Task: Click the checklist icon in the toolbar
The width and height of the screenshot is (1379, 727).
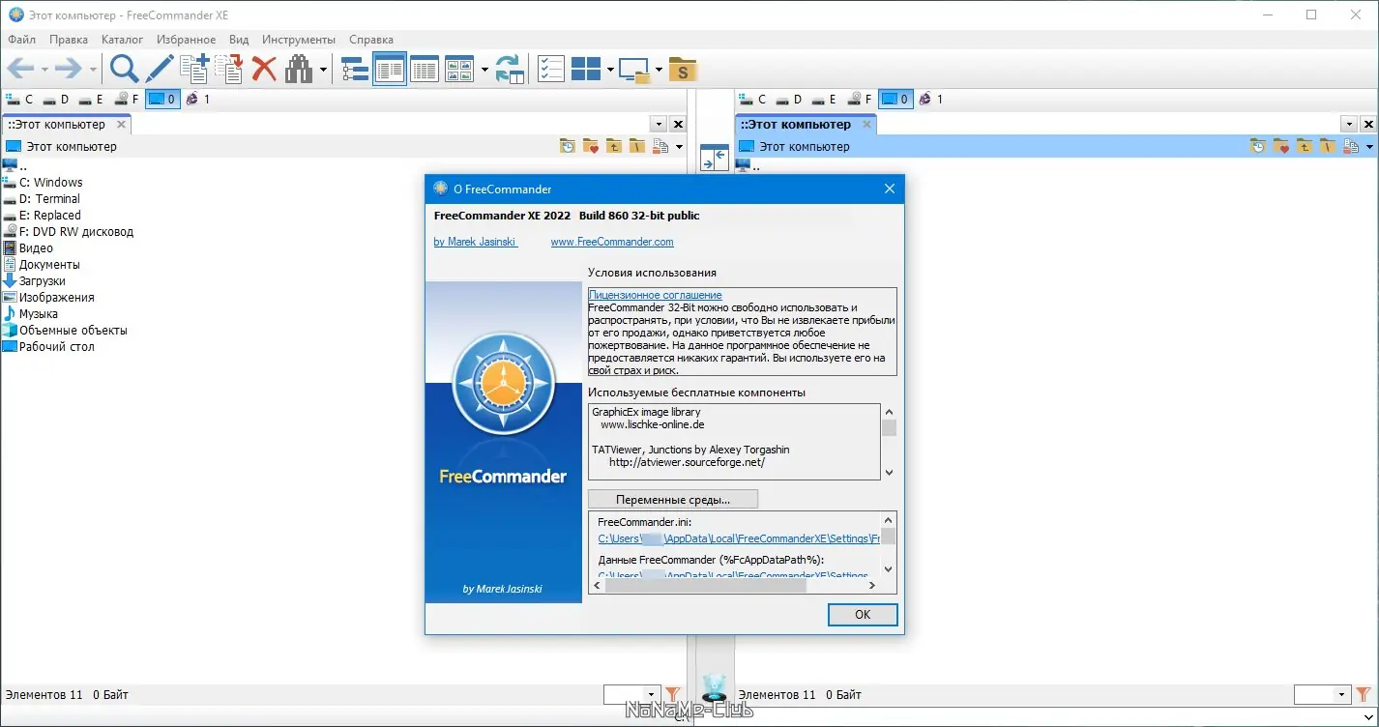Action: (x=551, y=69)
